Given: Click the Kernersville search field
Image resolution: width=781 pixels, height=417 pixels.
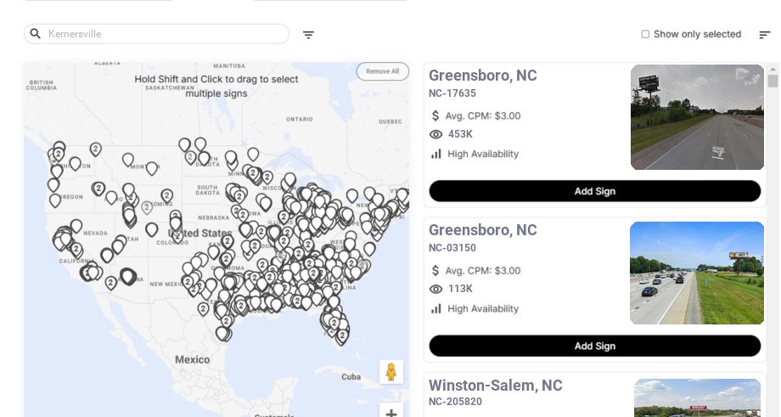Looking at the screenshot, I should (166, 34).
